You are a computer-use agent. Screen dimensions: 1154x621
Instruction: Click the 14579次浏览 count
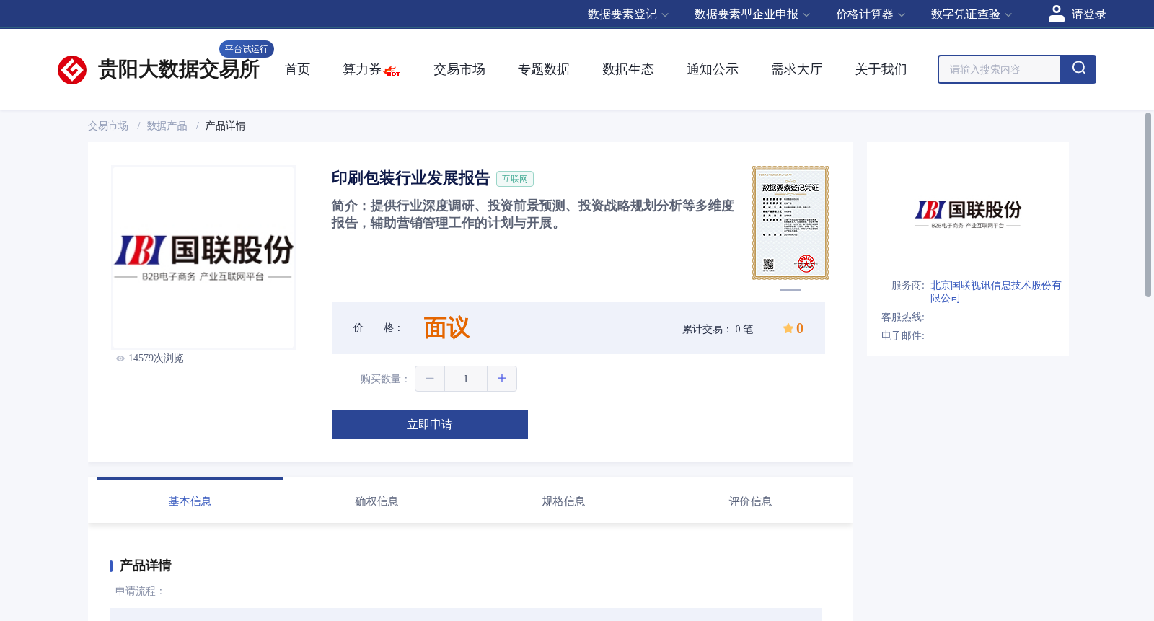[x=156, y=358]
